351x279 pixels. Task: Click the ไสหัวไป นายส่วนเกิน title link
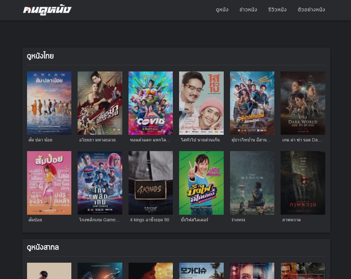tap(200, 140)
